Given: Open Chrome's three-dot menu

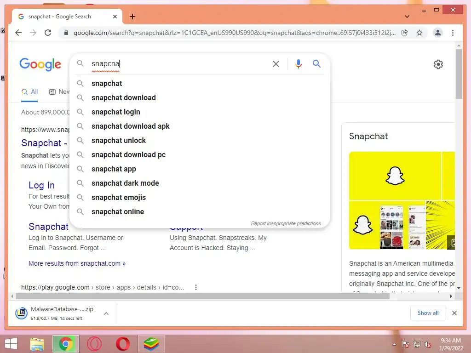Looking at the screenshot, I should tap(453, 33).
